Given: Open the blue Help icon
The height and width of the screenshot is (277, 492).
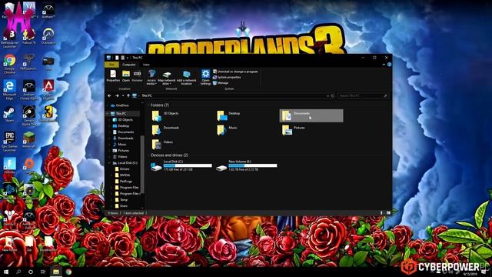Looking at the screenshot, I should (390, 65).
